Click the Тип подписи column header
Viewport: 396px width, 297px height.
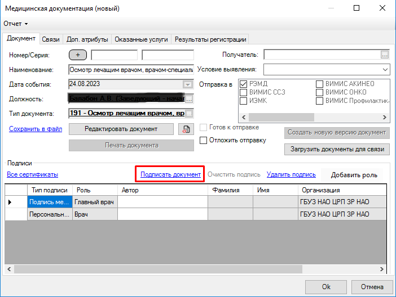[50, 190]
